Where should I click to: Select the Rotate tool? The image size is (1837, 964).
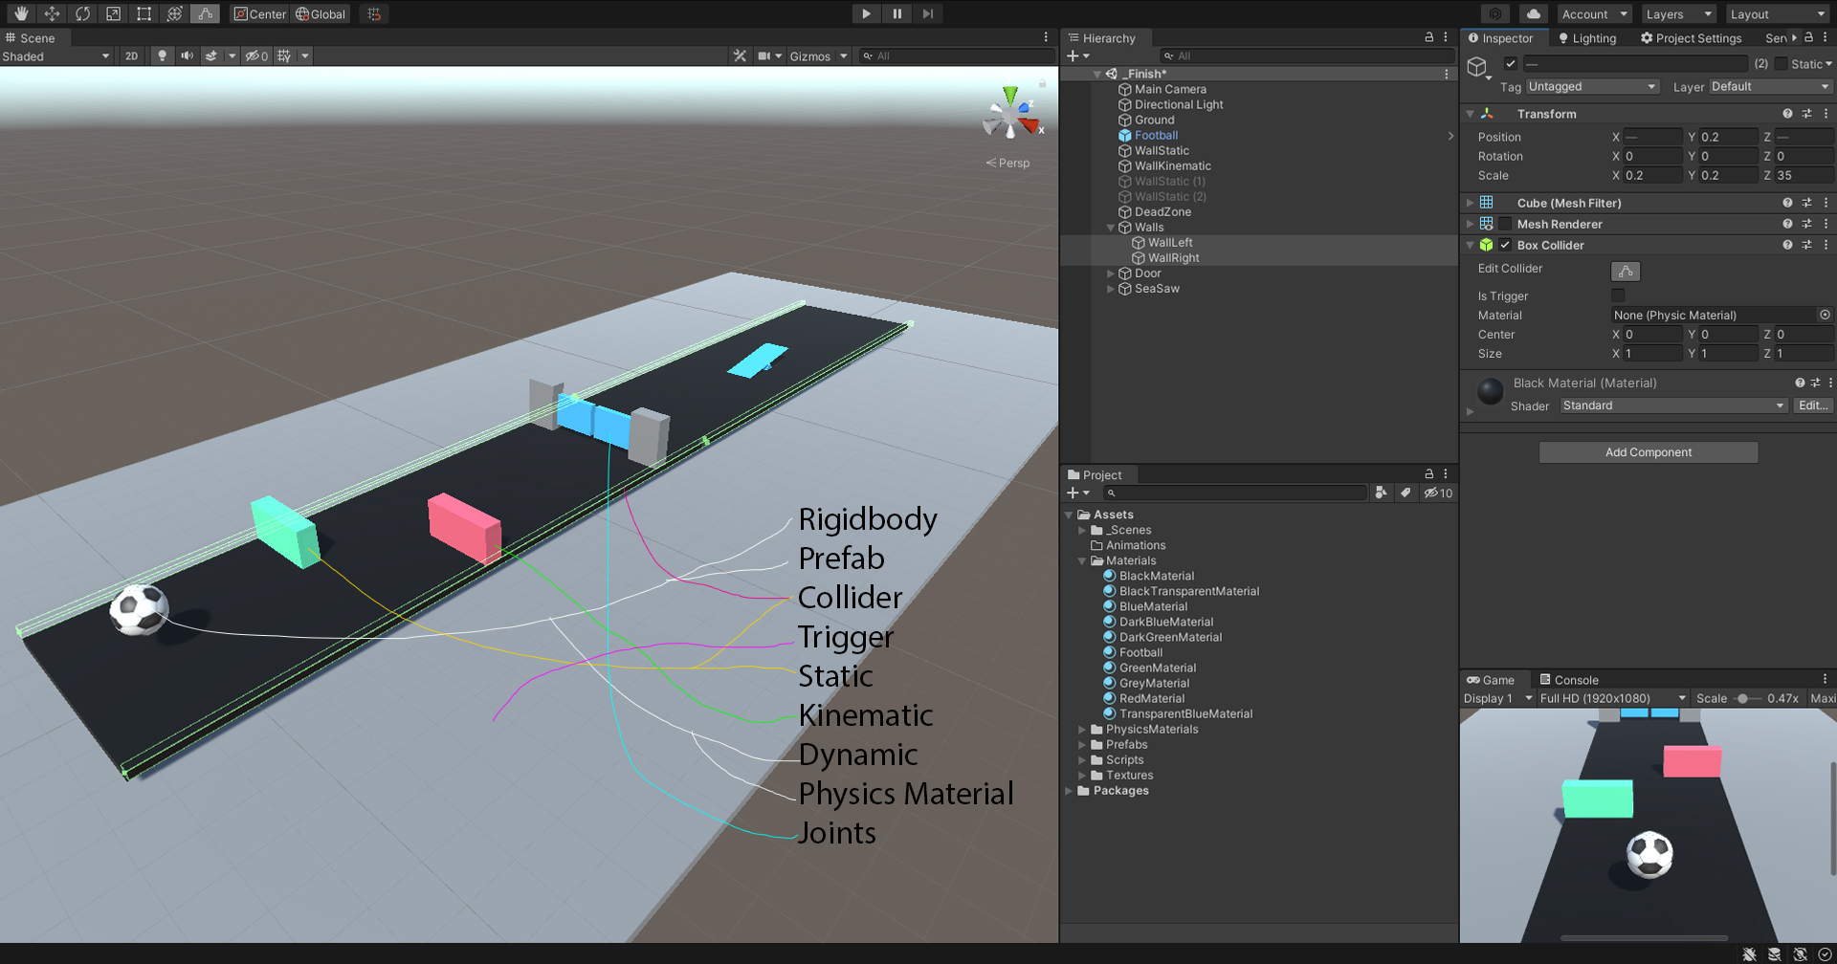[x=82, y=13]
